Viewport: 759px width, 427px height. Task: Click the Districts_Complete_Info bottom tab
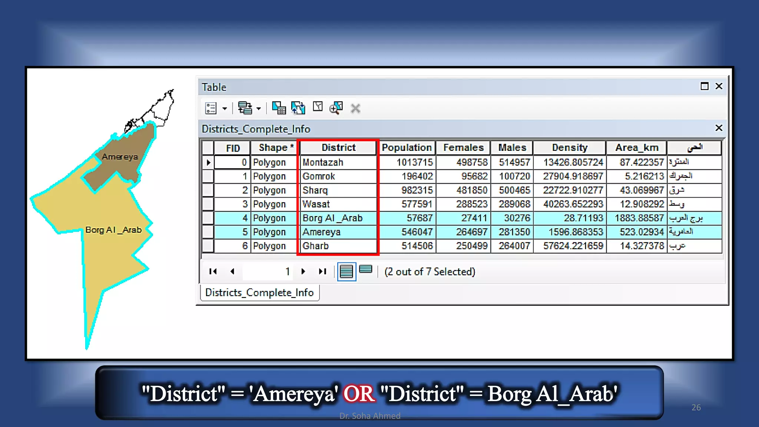coord(259,293)
